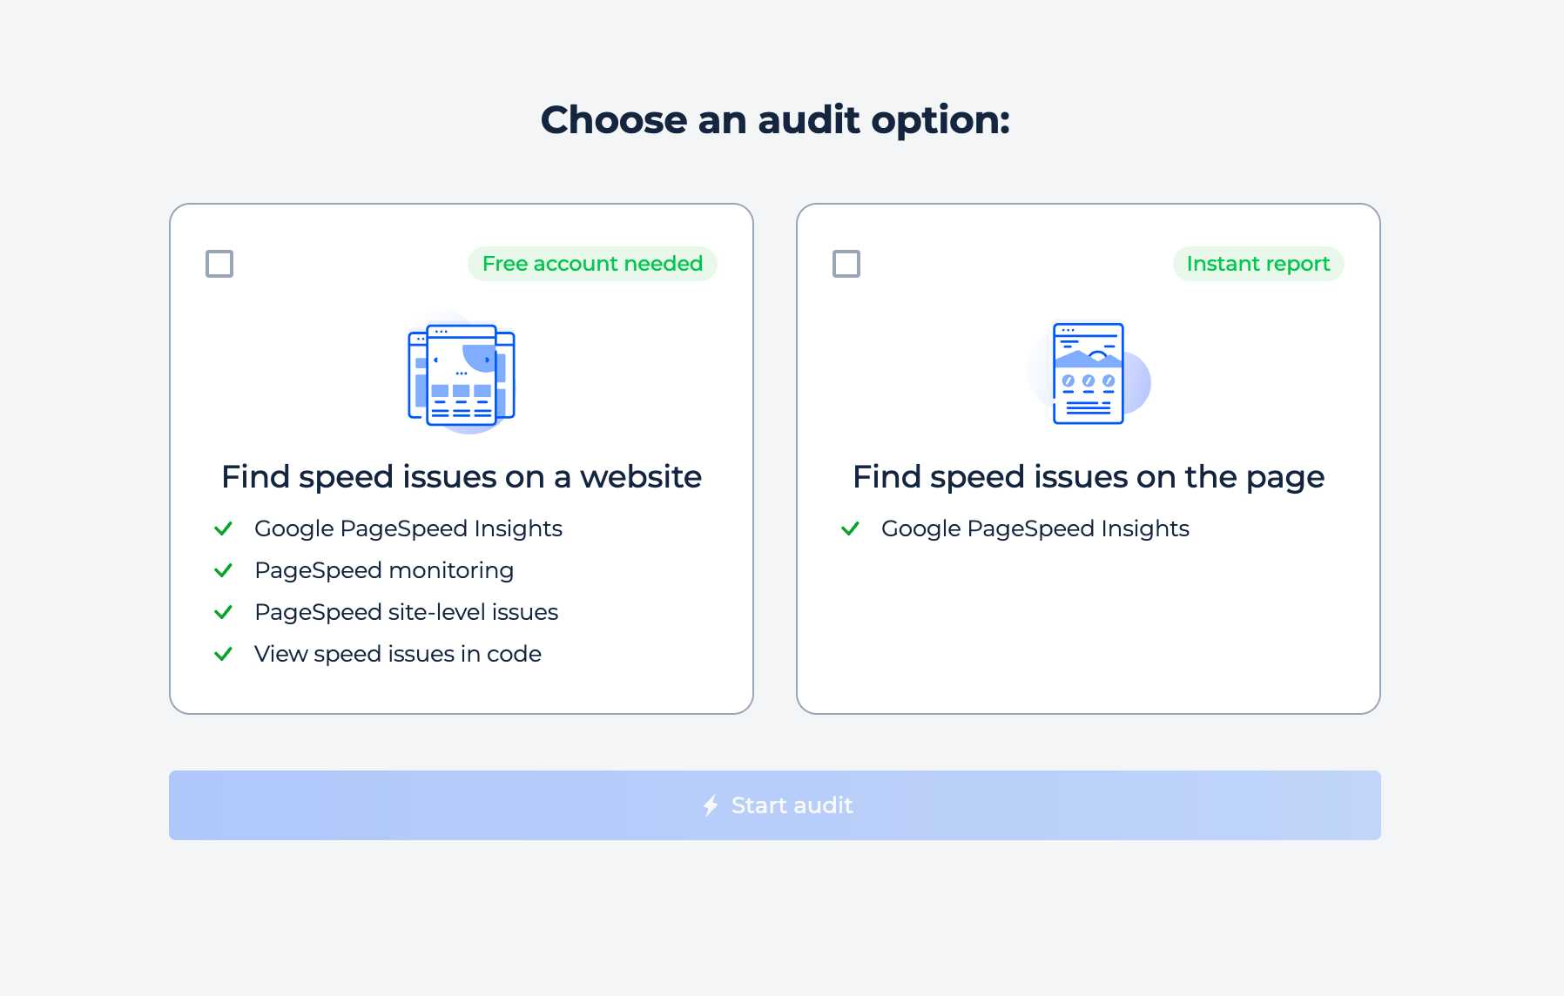The image size is (1564, 996).
Task: Click the 'Instant report' badge
Action: point(1257,263)
